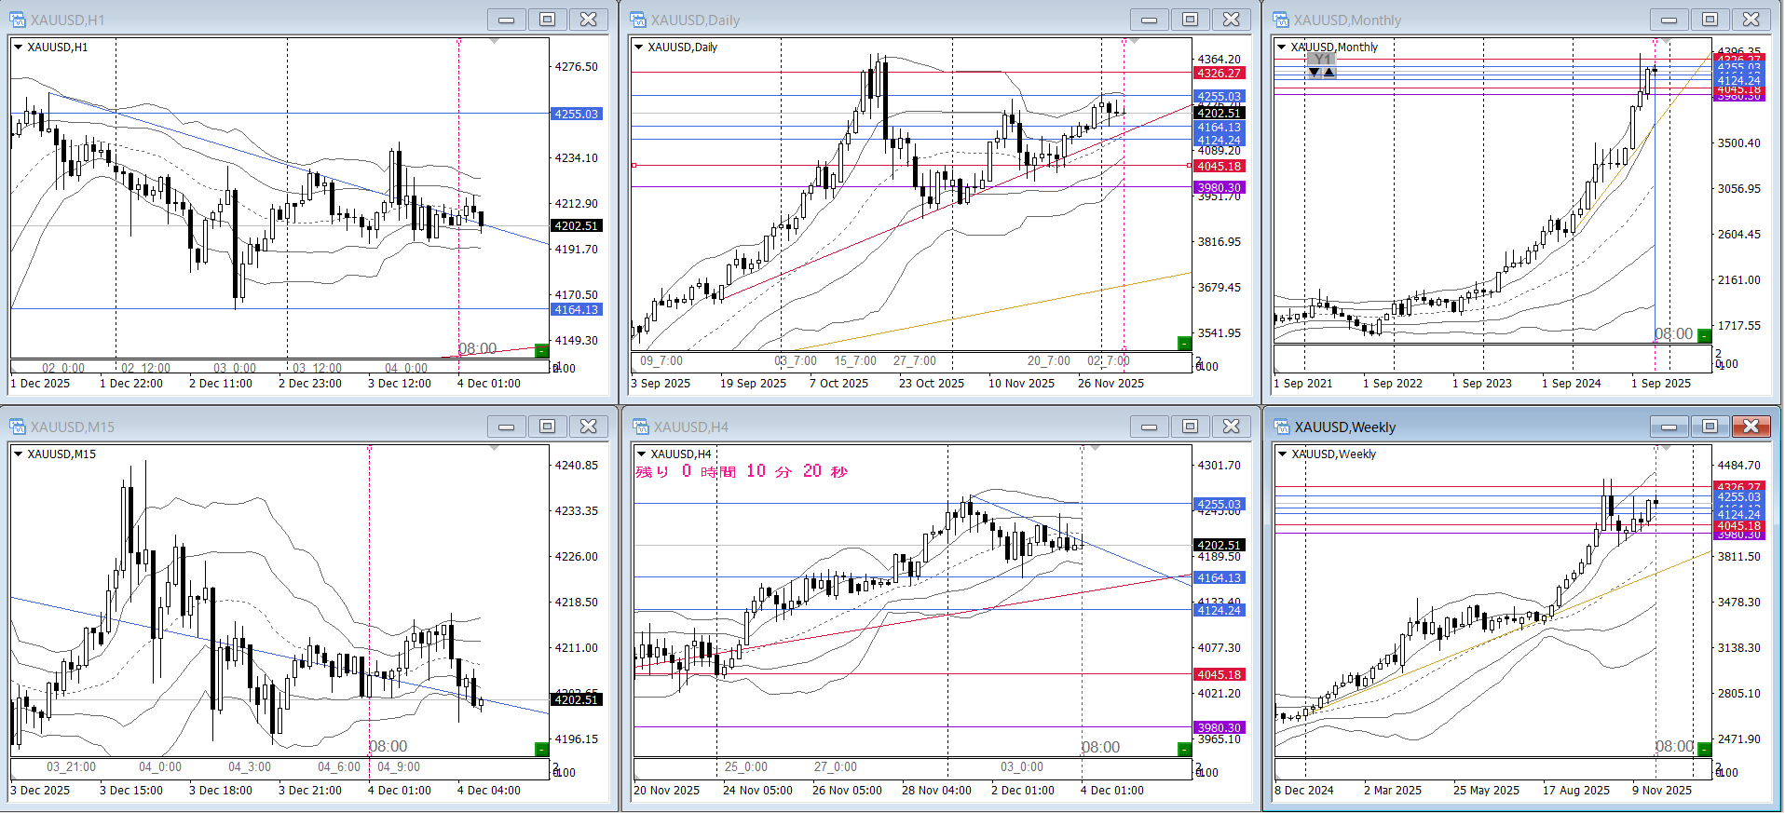Click the chart shift triangle on H4 chart

(1096, 449)
